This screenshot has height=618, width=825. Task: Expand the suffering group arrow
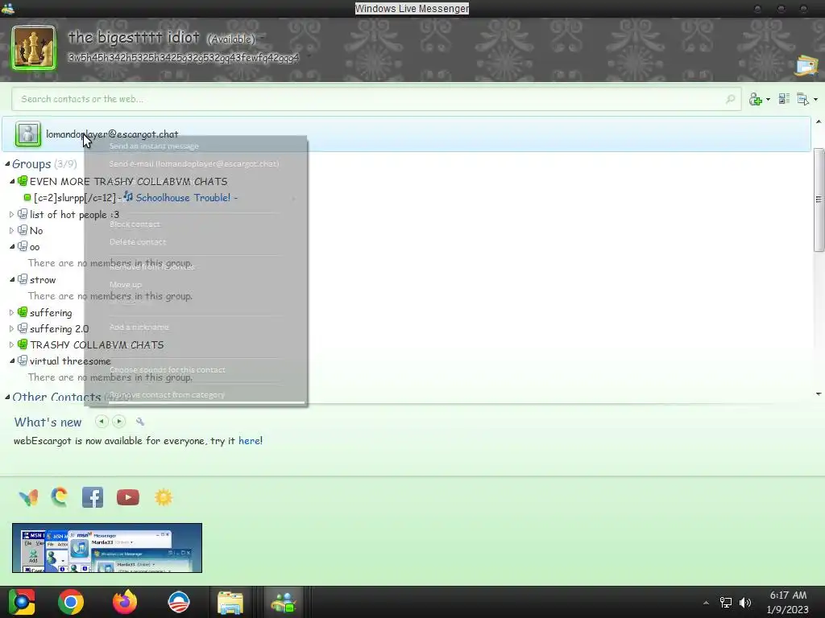pyautogui.click(x=11, y=313)
